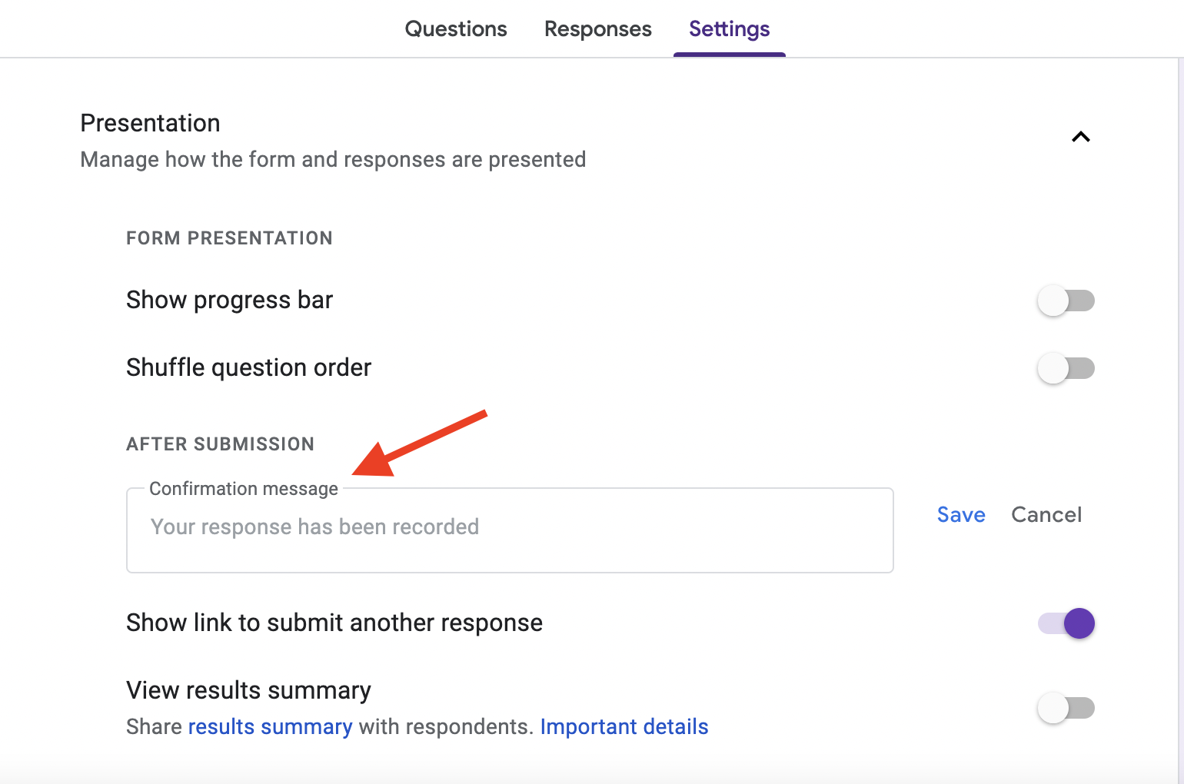Viewport: 1184px width, 784px height.
Task: Click the 'AFTER SUBMISSION' section header
Action: coord(220,444)
